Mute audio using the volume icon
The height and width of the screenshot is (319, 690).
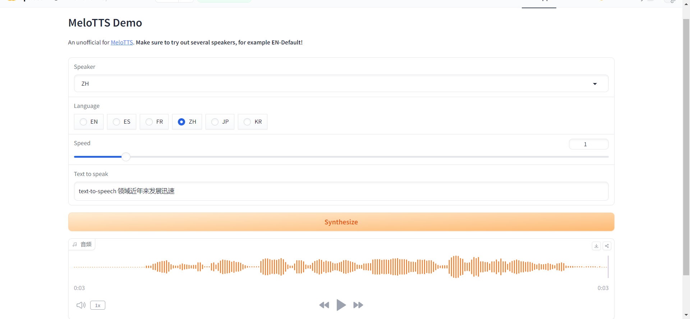point(81,305)
